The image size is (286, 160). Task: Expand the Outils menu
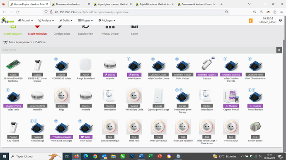[x=66, y=21]
